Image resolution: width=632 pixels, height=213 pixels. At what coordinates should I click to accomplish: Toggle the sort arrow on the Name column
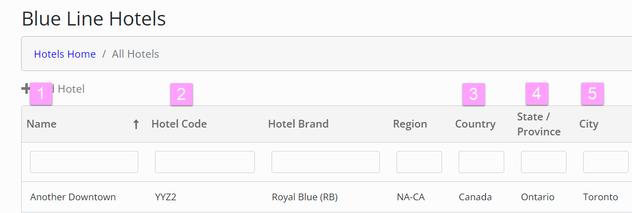point(136,124)
